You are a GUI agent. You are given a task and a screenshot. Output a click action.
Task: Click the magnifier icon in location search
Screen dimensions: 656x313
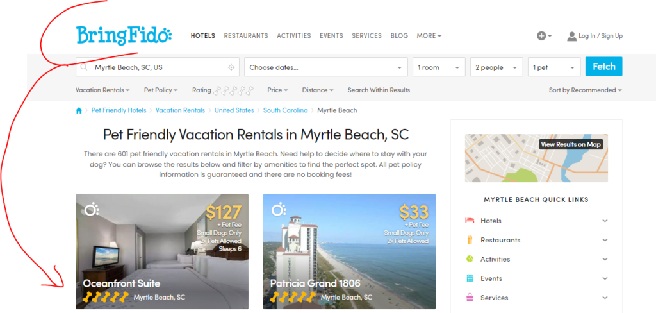(84, 67)
